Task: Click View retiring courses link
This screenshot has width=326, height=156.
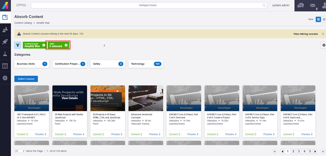Action: 305,34
